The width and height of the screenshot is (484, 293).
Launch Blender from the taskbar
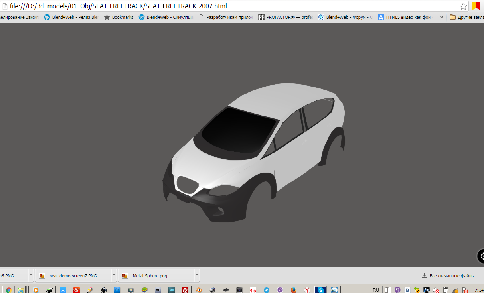pyautogui.click(x=199, y=290)
